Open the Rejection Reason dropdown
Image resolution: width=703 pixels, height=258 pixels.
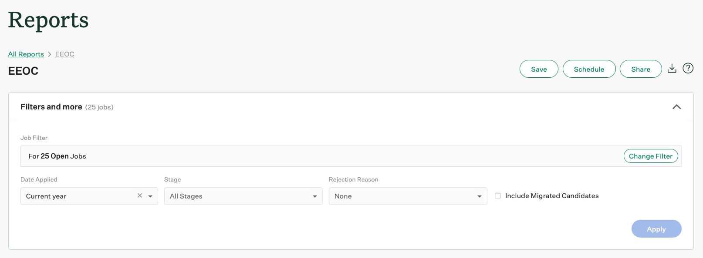tap(408, 196)
